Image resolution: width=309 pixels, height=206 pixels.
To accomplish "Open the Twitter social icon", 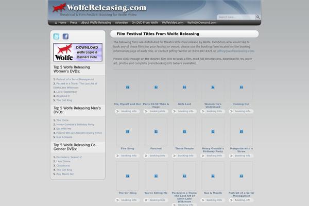I will tap(56, 37).
